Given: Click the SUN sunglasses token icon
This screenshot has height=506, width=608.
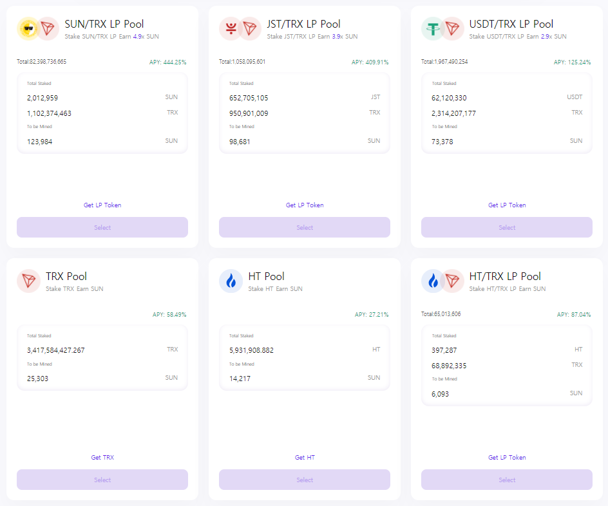Looking at the screenshot, I should tap(28, 29).
